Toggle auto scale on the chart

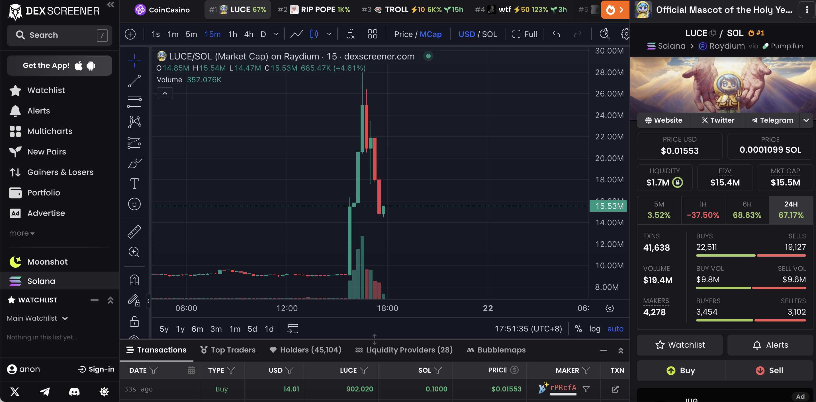point(615,329)
